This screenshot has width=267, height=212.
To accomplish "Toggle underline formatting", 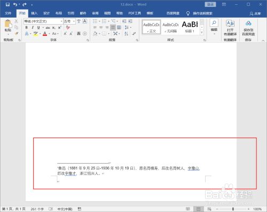I will point(38,28).
